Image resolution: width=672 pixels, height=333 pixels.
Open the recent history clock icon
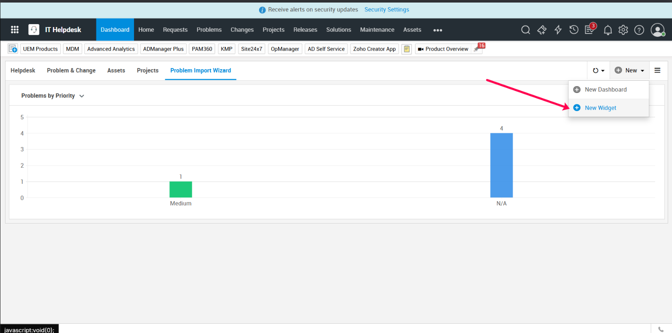click(x=574, y=30)
